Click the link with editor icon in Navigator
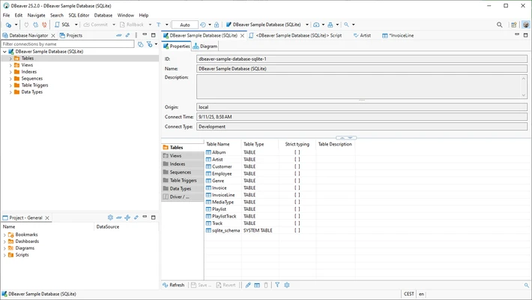Image resolution: width=532 pixels, height=300 pixels. point(127,35)
